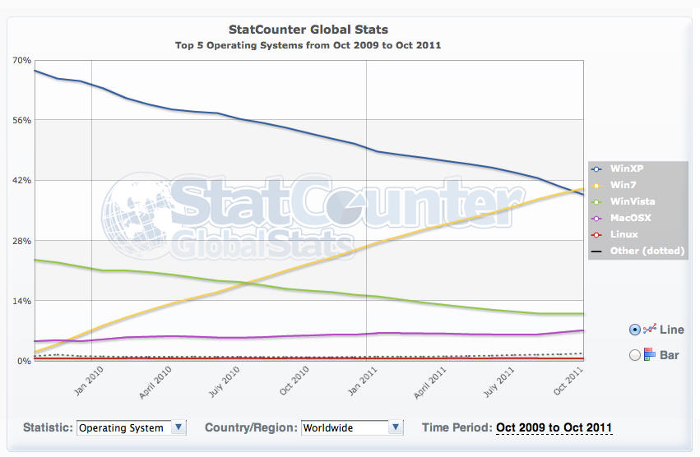
Task: Click the bar chart icon
Action: point(650,354)
